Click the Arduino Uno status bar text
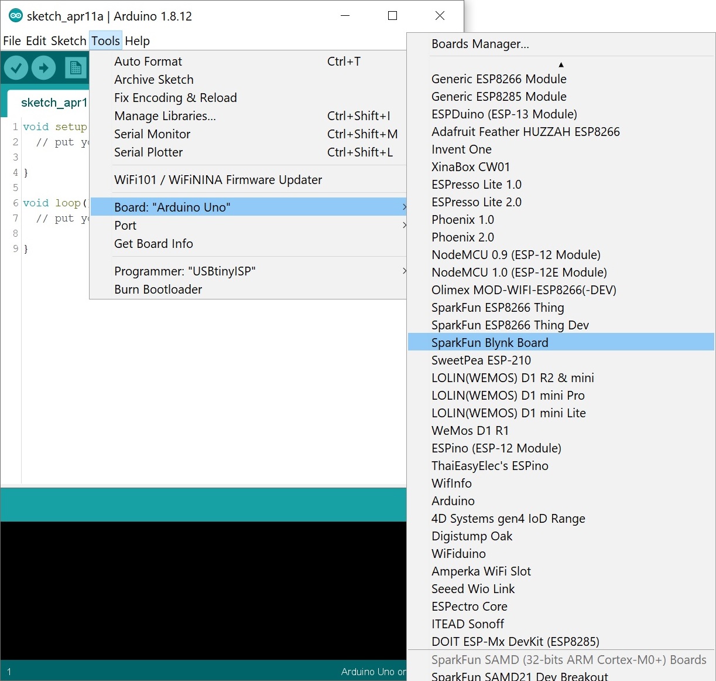716x681 pixels. tap(374, 672)
